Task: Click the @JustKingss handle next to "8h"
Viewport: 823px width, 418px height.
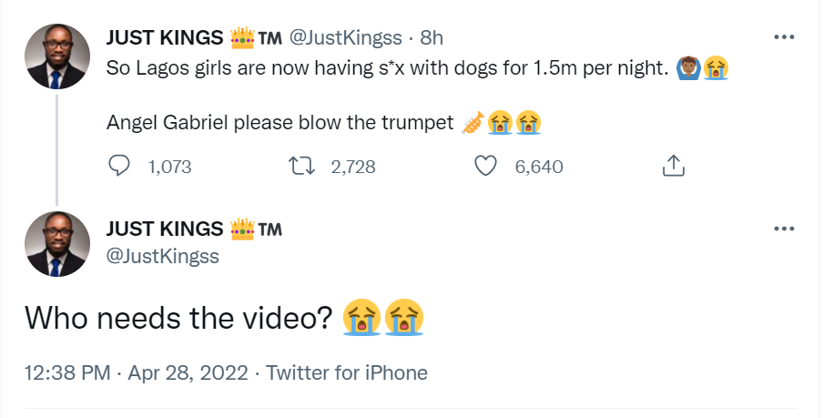Action: (345, 38)
